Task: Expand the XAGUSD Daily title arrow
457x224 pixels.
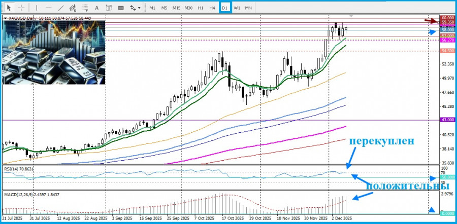Action: (x=6, y=18)
